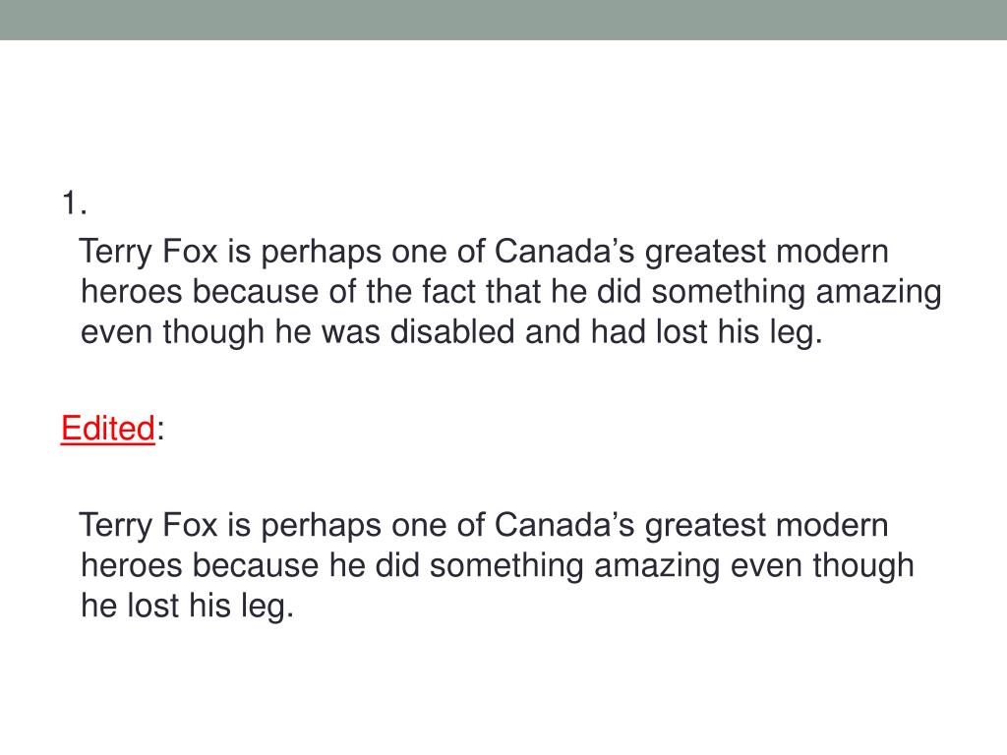Click "even though he was" in original text
The image size is (1007, 755).
(230, 333)
